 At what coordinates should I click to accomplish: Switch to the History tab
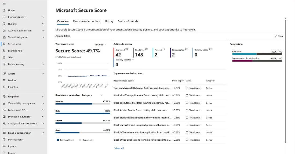click(x=109, y=21)
